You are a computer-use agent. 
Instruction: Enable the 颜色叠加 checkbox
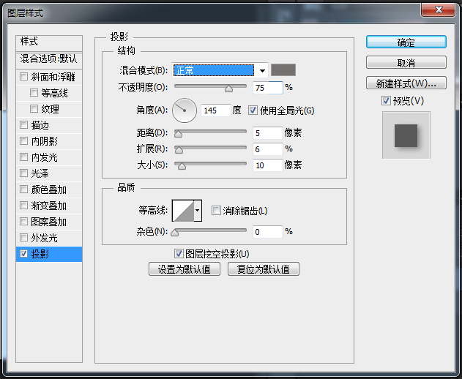tap(23, 189)
